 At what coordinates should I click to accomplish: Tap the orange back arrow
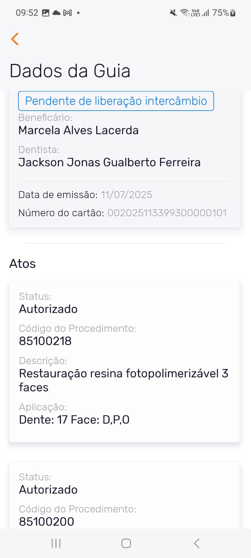(15, 39)
